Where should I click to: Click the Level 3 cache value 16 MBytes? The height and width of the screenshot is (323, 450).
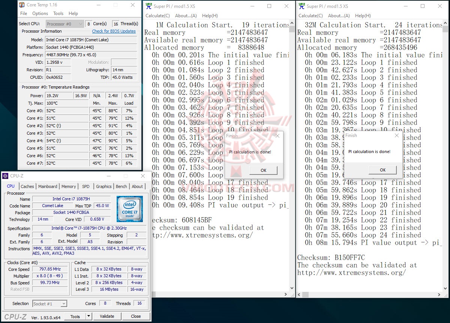point(109,289)
